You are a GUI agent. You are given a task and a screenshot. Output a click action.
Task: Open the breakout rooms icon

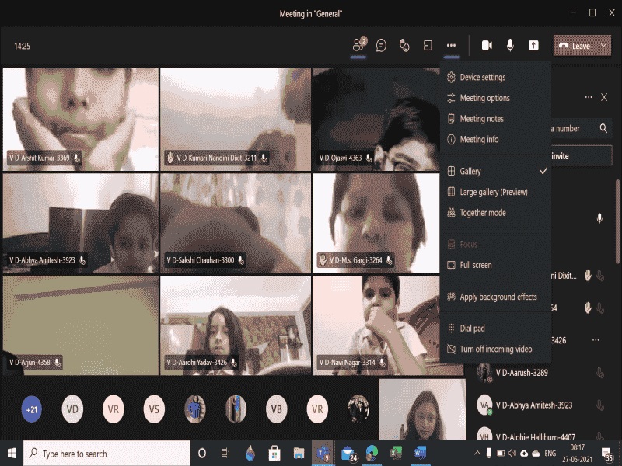pyautogui.click(x=428, y=46)
